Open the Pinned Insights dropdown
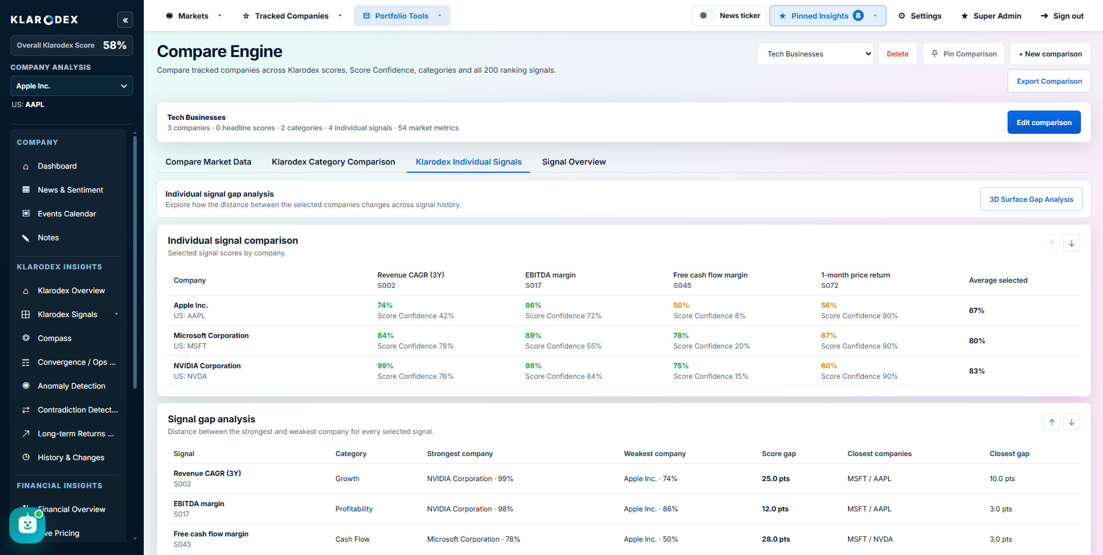This screenshot has width=1103, height=555. click(x=828, y=16)
